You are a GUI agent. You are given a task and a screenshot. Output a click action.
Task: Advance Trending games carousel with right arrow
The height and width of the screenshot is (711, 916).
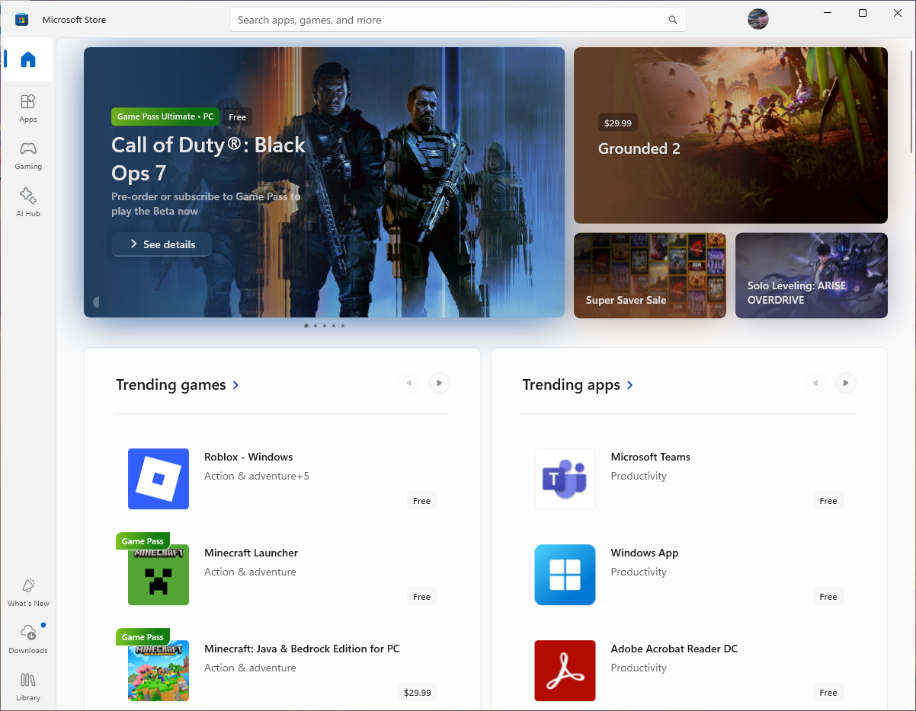pos(438,383)
